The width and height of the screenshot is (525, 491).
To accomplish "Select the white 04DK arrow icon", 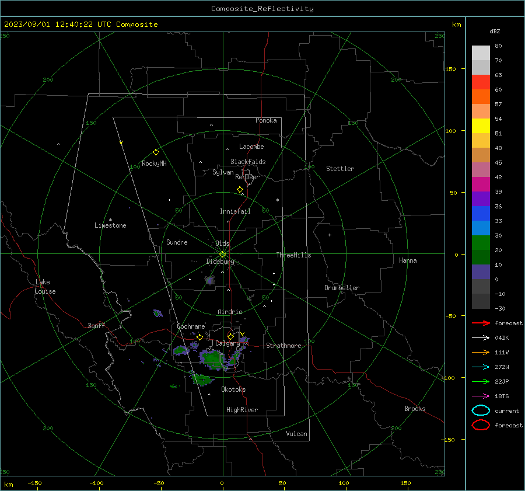I will [x=481, y=337].
